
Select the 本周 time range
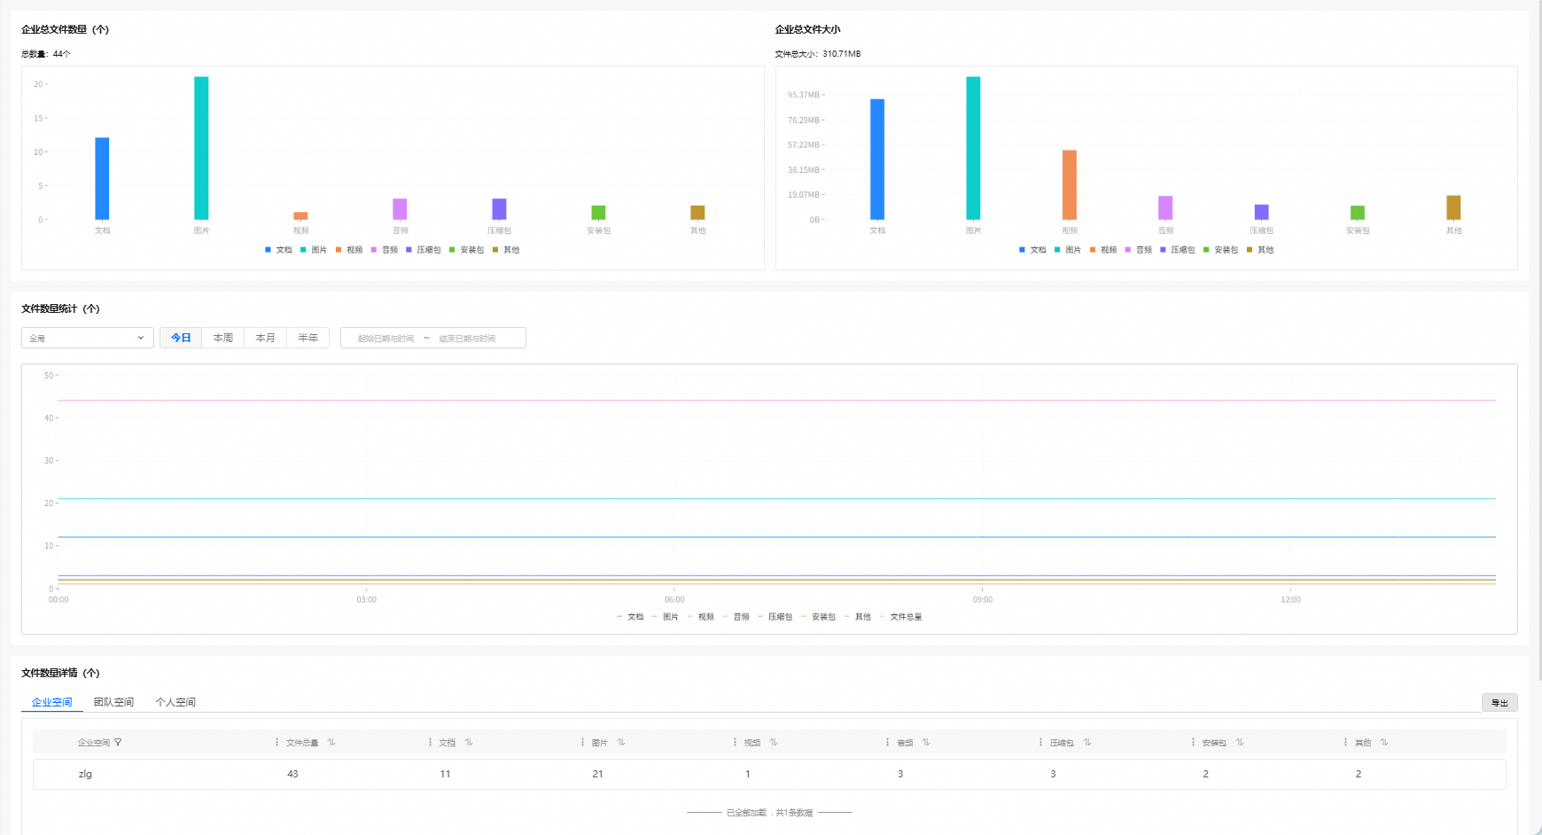click(x=223, y=338)
